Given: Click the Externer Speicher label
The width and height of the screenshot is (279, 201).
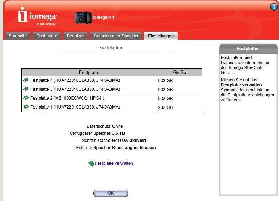Looking at the screenshot, I should pyautogui.click(x=94, y=147).
